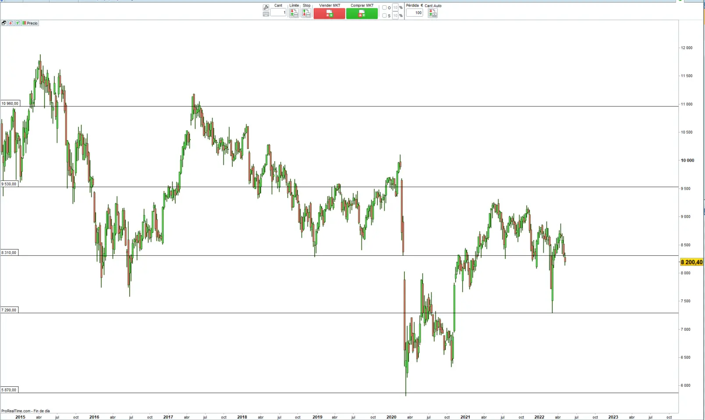Click the O percent value field

point(395,7)
